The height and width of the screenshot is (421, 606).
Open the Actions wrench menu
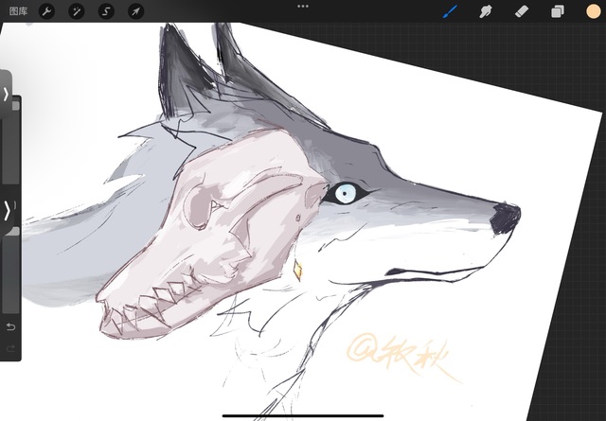[x=46, y=11]
